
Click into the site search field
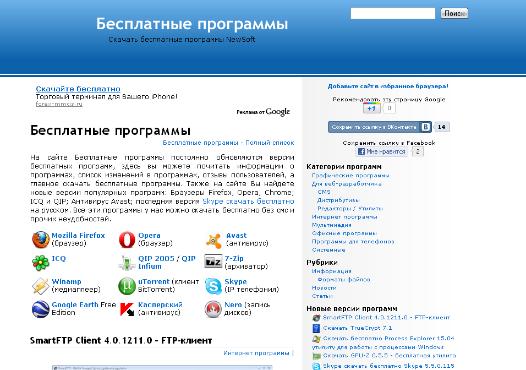[x=393, y=13]
